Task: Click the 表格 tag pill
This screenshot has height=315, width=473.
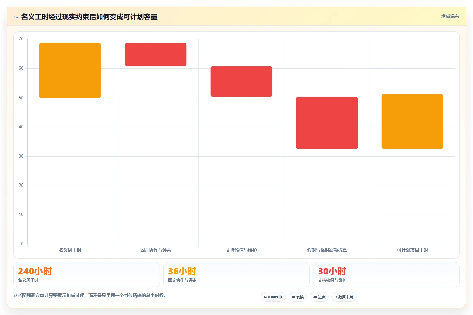Action: (x=298, y=297)
